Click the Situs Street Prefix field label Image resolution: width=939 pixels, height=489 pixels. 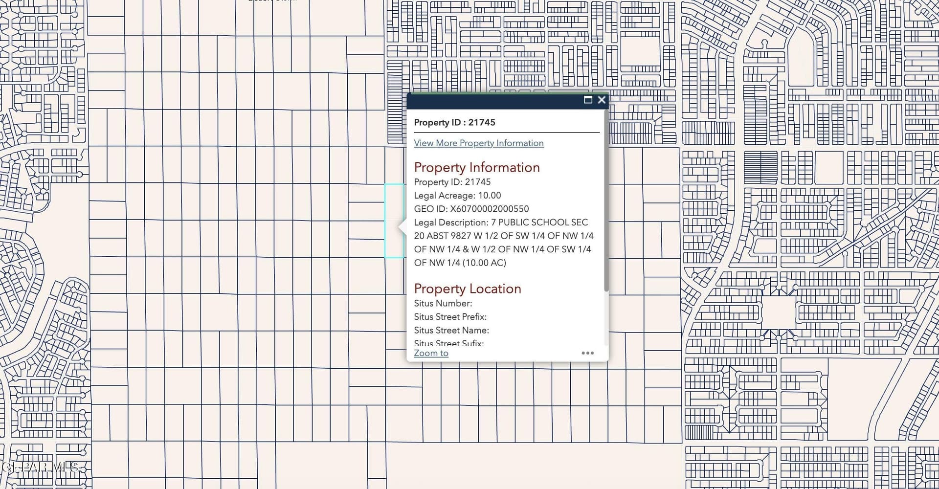[x=450, y=317]
